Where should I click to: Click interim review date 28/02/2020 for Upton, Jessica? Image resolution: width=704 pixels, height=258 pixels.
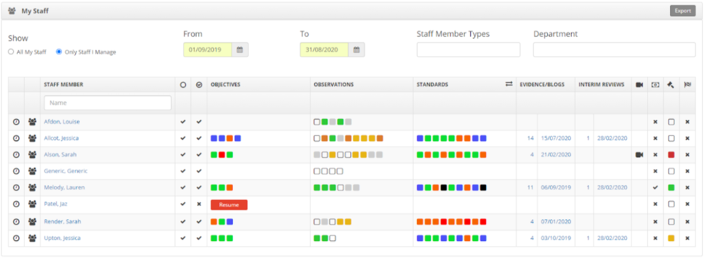(612, 238)
